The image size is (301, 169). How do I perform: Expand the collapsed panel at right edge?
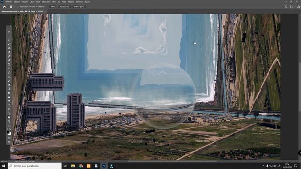pyautogui.click(x=300, y=153)
